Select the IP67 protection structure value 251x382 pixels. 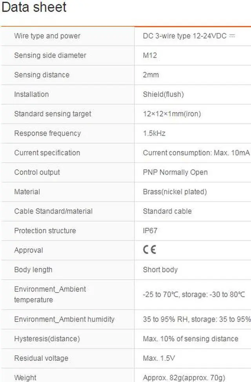[x=150, y=231]
